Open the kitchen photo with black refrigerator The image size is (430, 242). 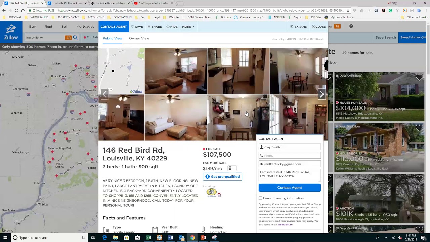tap(238, 118)
